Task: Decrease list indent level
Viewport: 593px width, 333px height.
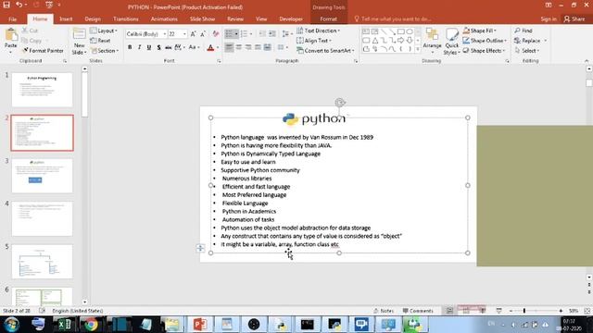Action: click(262, 34)
